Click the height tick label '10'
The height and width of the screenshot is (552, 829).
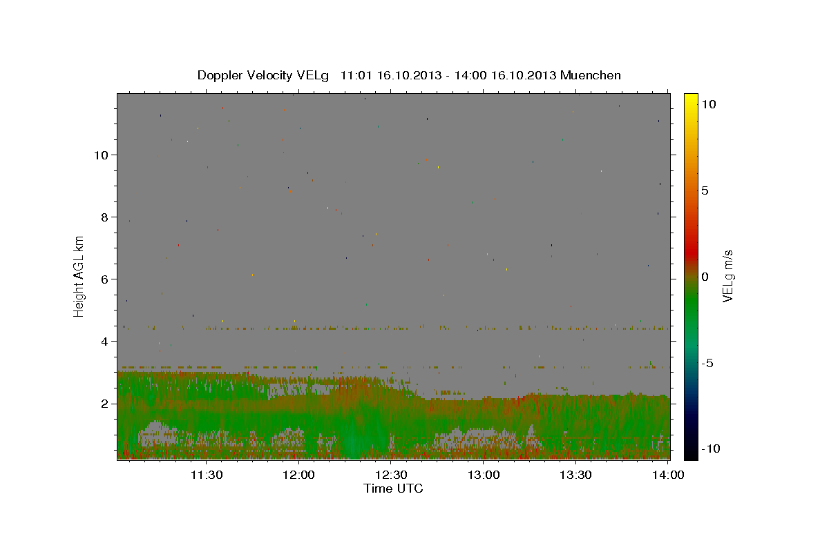101,155
